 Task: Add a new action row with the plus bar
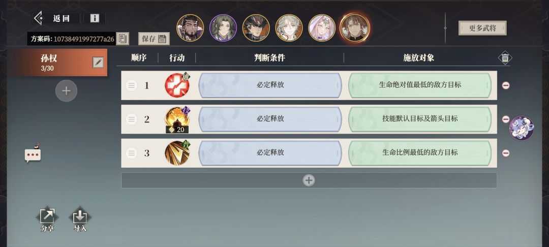(309, 180)
